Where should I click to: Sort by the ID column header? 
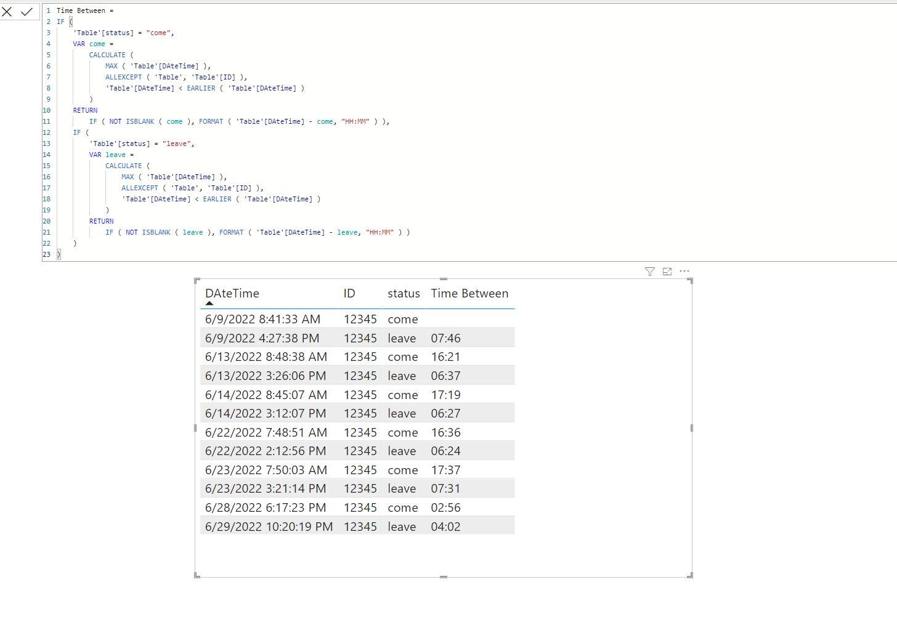point(349,294)
